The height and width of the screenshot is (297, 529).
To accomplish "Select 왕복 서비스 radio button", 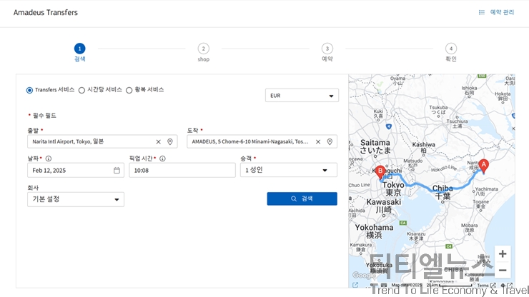I will [129, 91].
